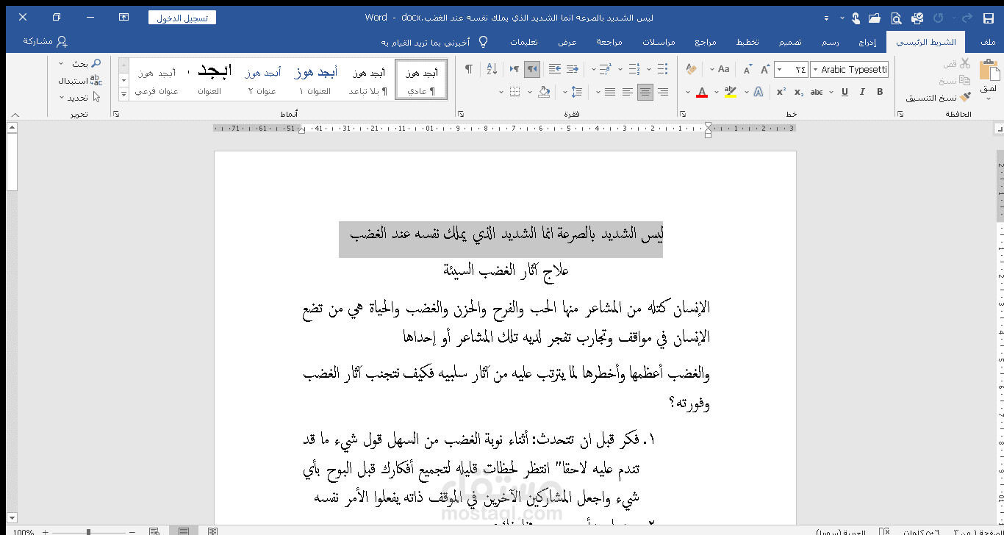This screenshot has height=535, width=1004.
Task: Click the Format Painter (نسخ التنسيق) brush
Action: tap(964, 97)
